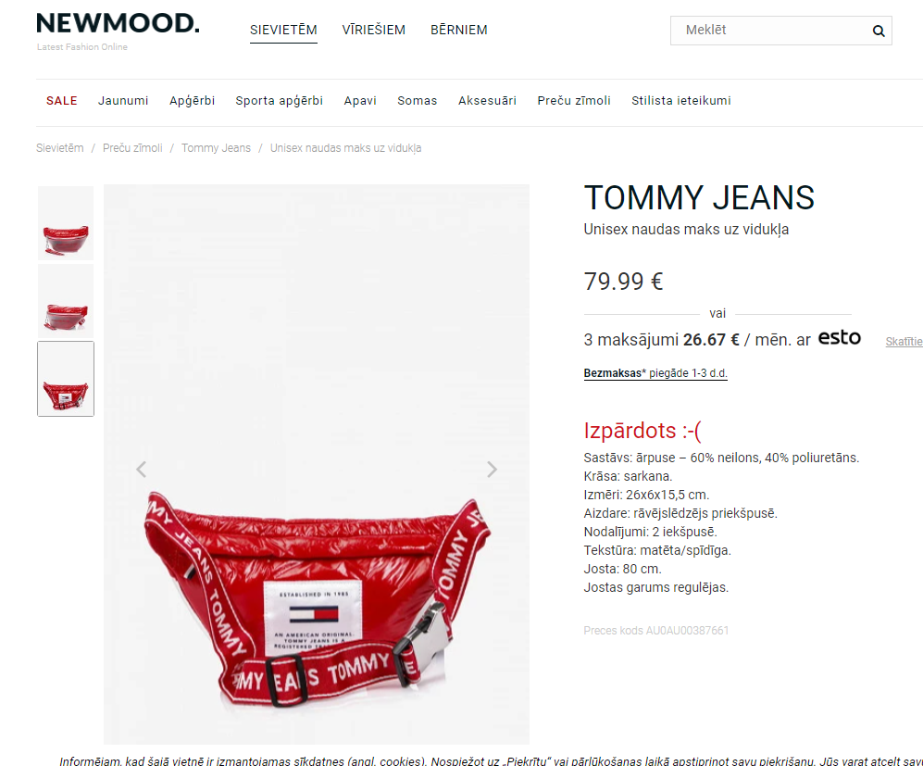Switch to the VĪRIEŠIEM tab
The image size is (923, 766).
click(x=374, y=30)
